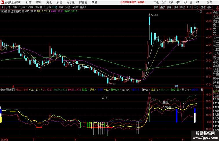This screenshot has width=219, height=141.
Task: Click the MA5: 23.80 label
Action: [31, 12]
